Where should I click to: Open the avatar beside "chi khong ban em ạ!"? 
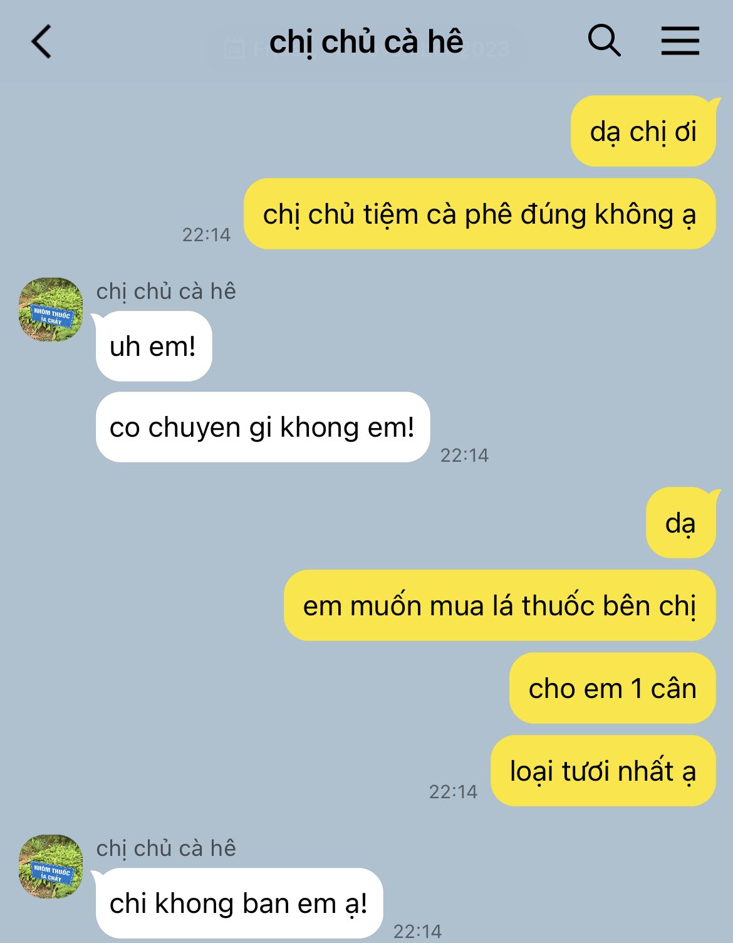point(51,867)
